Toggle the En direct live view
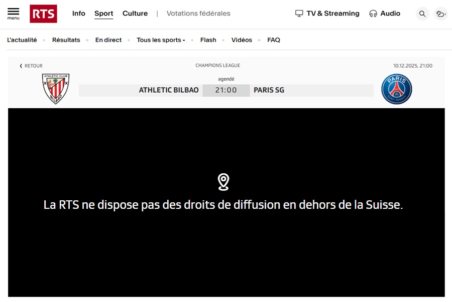This screenshot has height=302, width=452. click(x=108, y=40)
